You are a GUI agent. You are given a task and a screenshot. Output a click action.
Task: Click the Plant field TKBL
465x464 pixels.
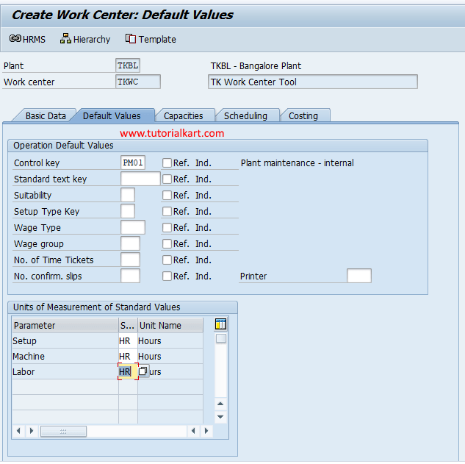click(x=128, y=65)
